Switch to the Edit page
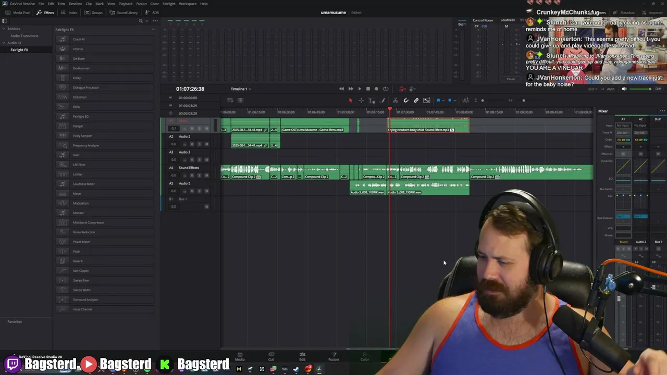The height and width of the screenshot is (375, 667). click(302, 356)
